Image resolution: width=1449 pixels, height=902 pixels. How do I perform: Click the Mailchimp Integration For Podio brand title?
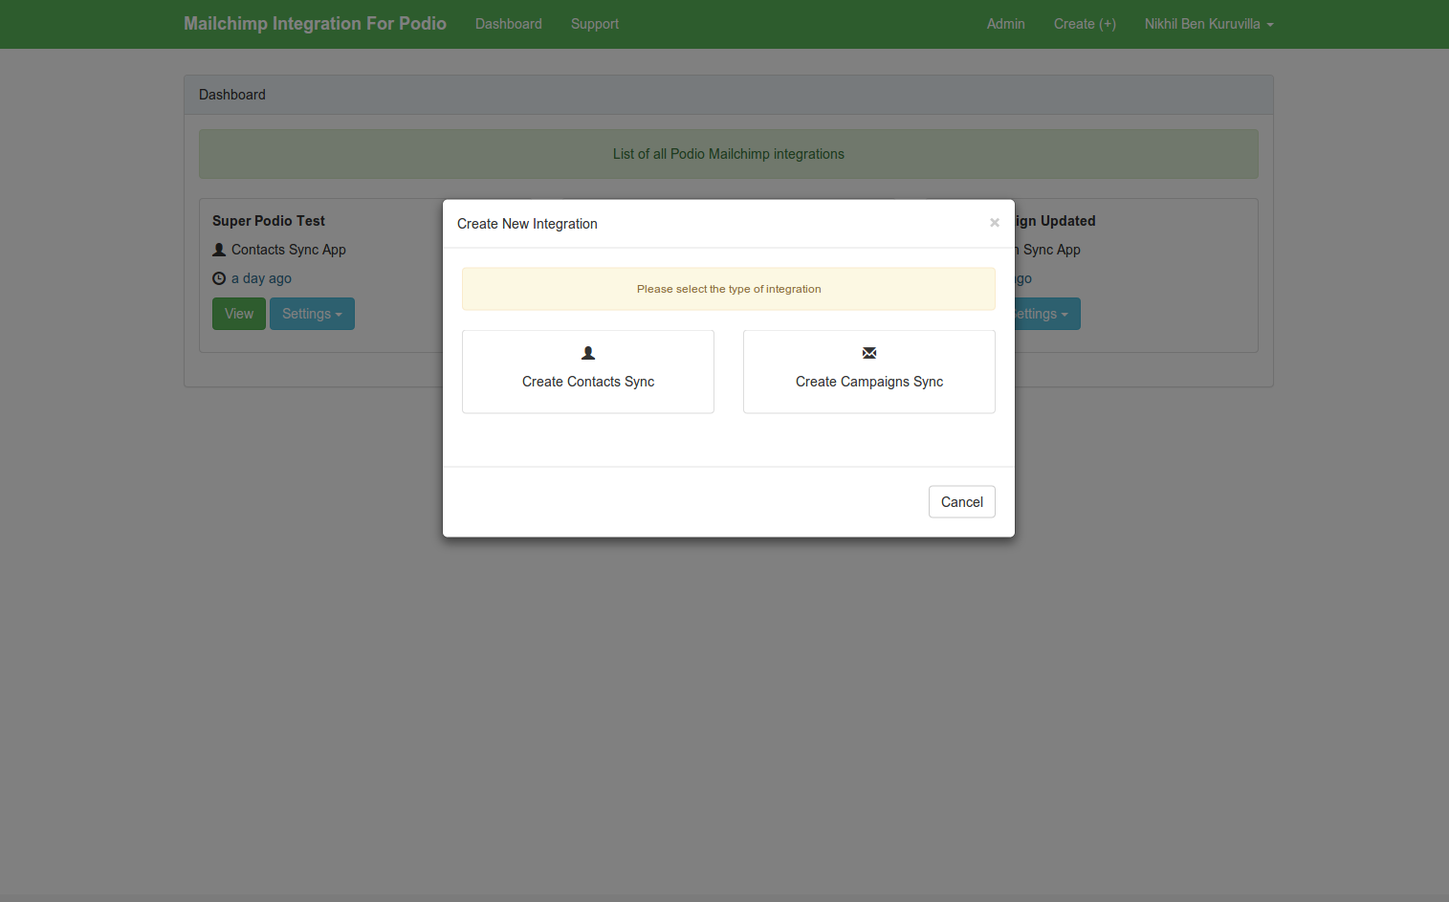click(315, 24)
